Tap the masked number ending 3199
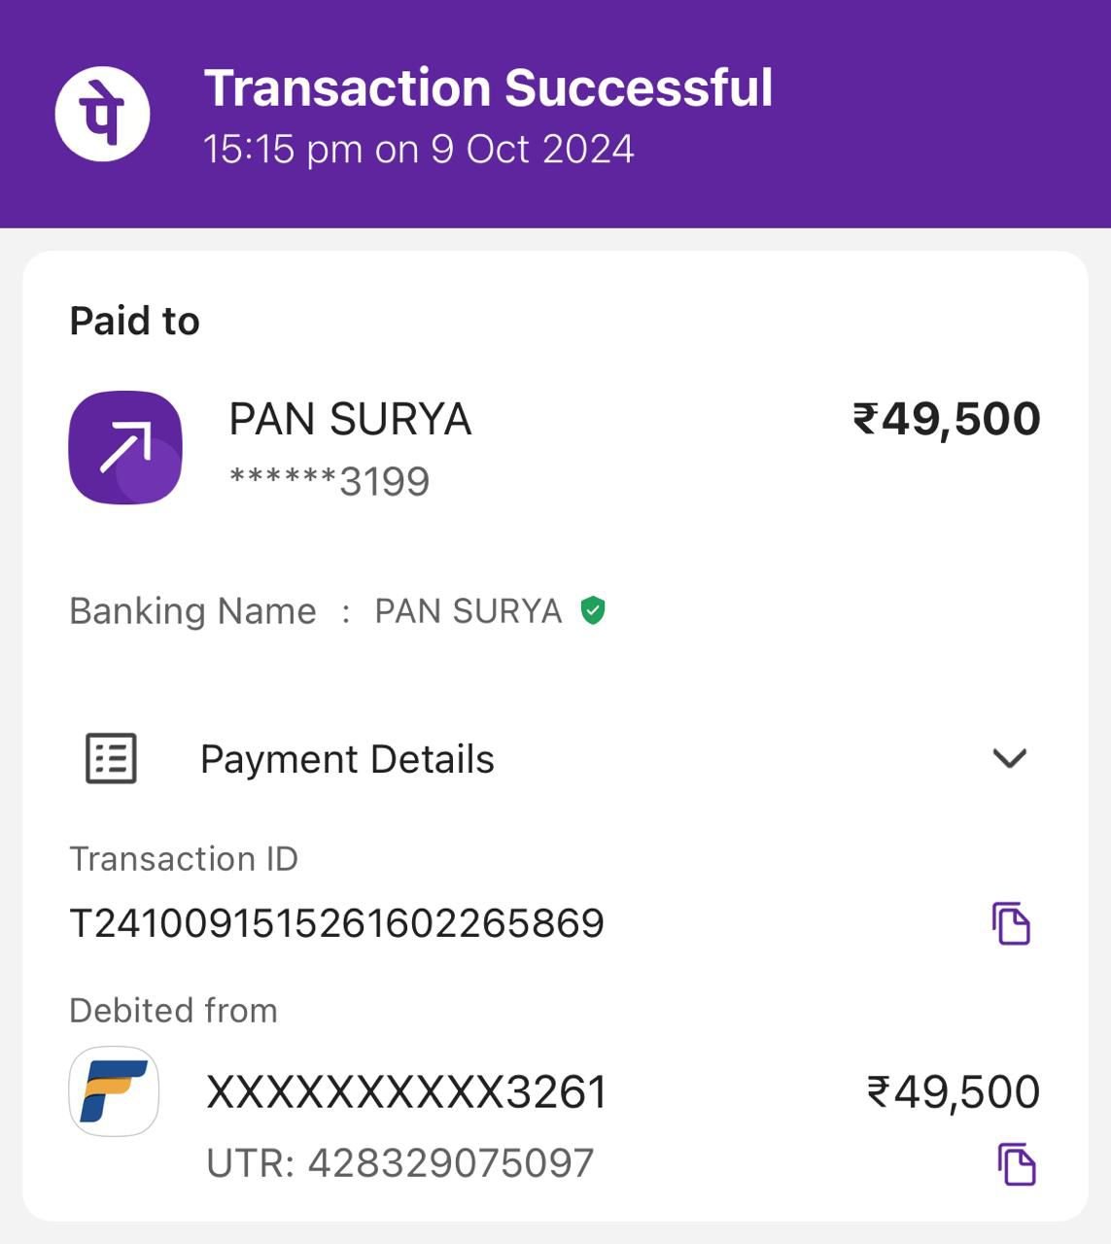Screen dimensions: 1111x1244 click(330, 482)
